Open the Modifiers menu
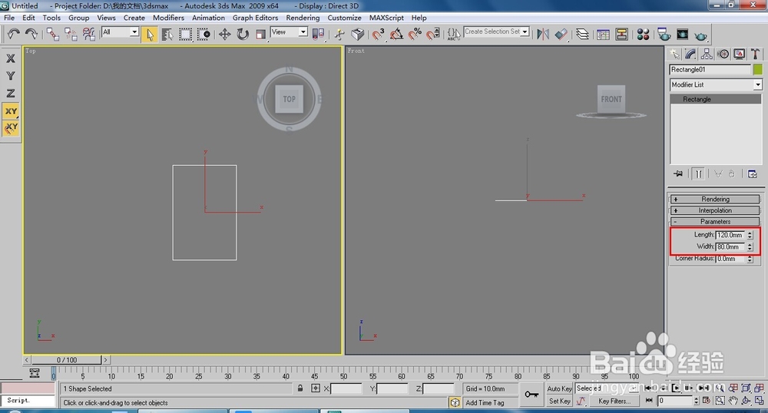This screenshot has height=413, width=768. tap(168, 18)
